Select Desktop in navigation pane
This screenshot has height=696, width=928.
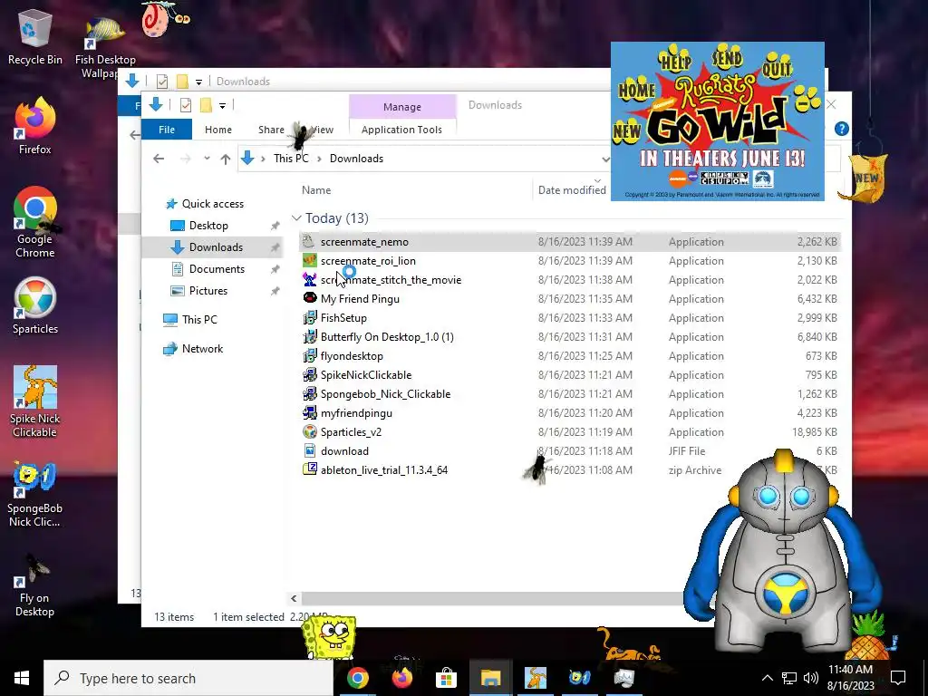[x=208, y=226]
